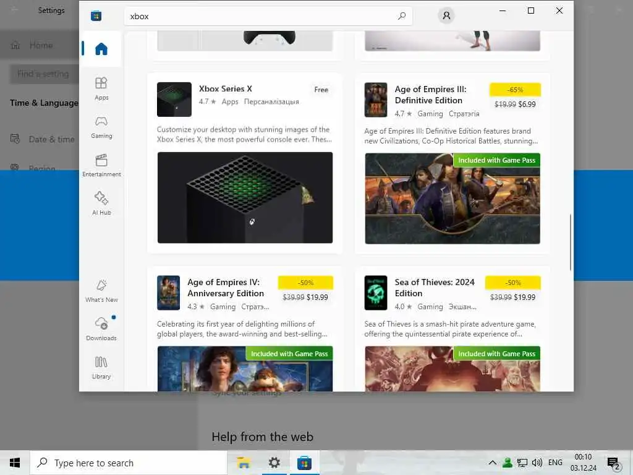Viewport: 633px width, 475px height.
Task: Open the Library page
Action: tap(101, 367)
